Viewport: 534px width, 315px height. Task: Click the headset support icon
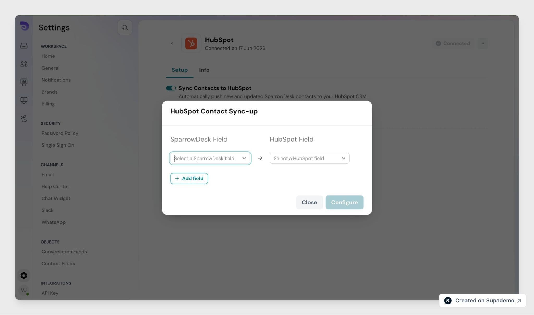(125, 27)
